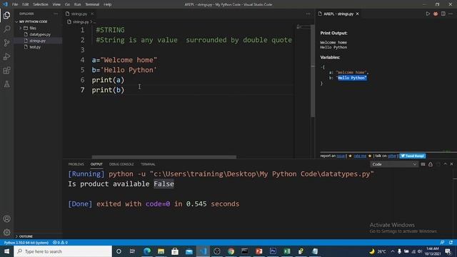Click the feedback icon in the status bar

442,243
